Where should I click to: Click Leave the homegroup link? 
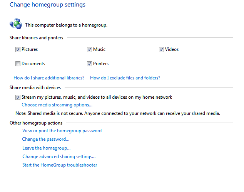[46, 148]
